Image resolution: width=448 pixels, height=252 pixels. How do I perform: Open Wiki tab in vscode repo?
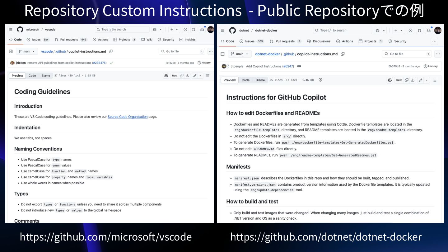click(147, 40)
